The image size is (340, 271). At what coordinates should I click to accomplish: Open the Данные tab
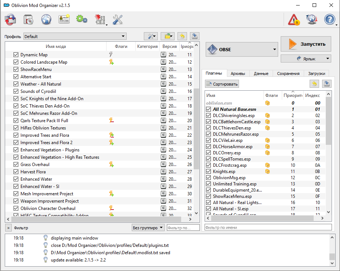click(x=261, y=74)
